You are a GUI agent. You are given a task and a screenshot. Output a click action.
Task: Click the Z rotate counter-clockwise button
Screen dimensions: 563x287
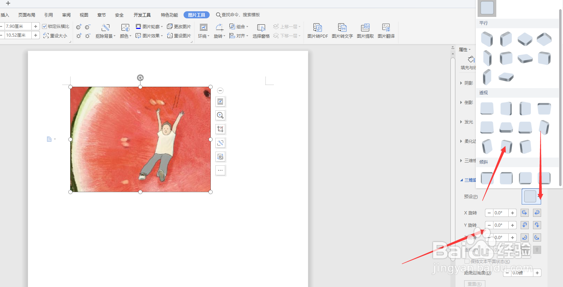(537, 237)
